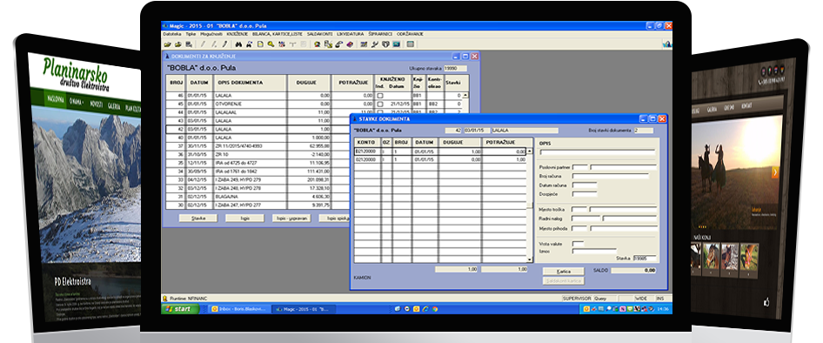The width and height of the screenshot is (823, 343).
Task: Toggle Knjiženo checkbox for document 46
Action: tap(380, 96)
